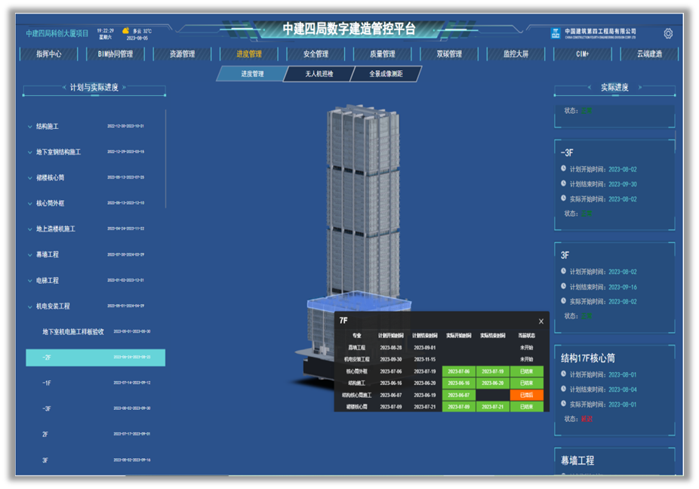
Task: Click the 3D tower building model
Action: tap(362, 204)
